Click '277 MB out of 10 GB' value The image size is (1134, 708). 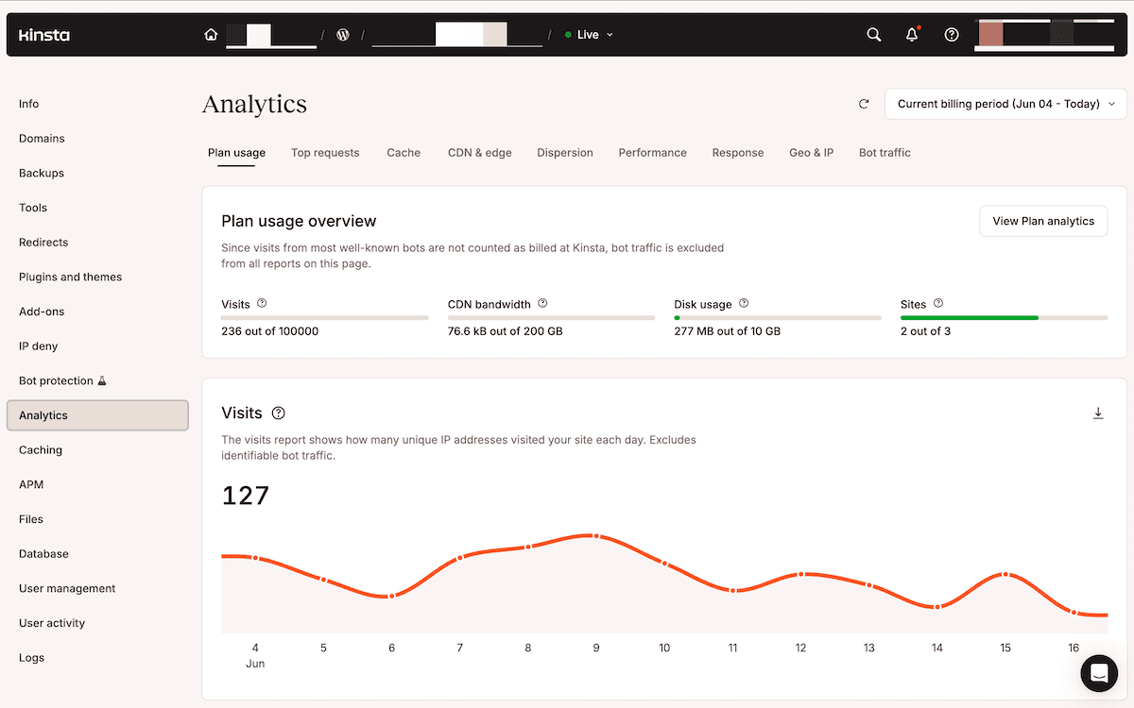pos(728,331)
